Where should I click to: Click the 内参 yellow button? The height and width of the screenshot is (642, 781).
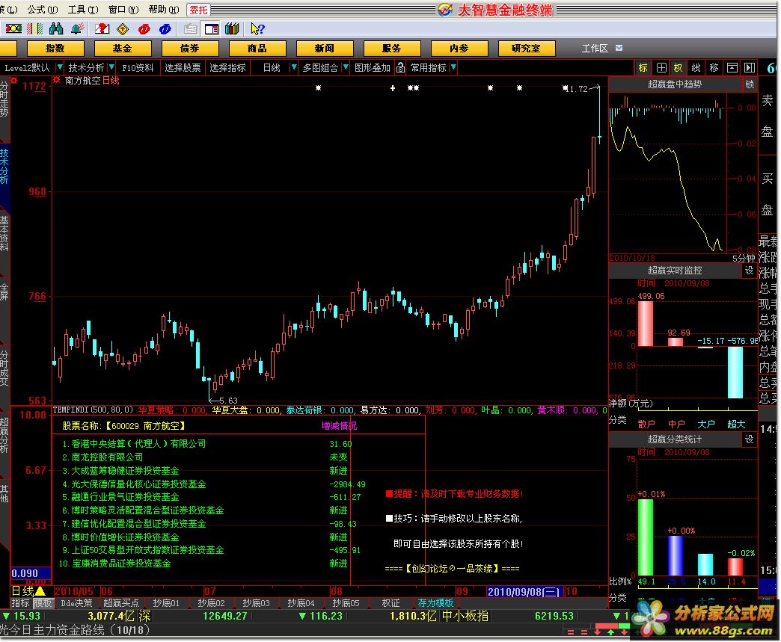coord(459,49)
